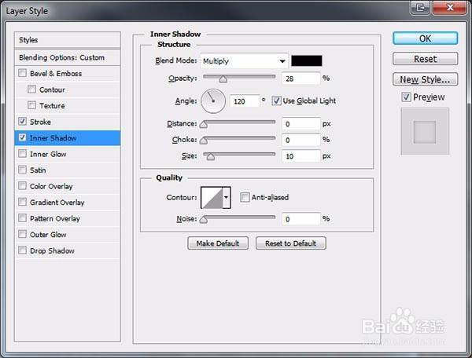Click the dialog help icon in title bar
The image size is (472, 358).
420,7
